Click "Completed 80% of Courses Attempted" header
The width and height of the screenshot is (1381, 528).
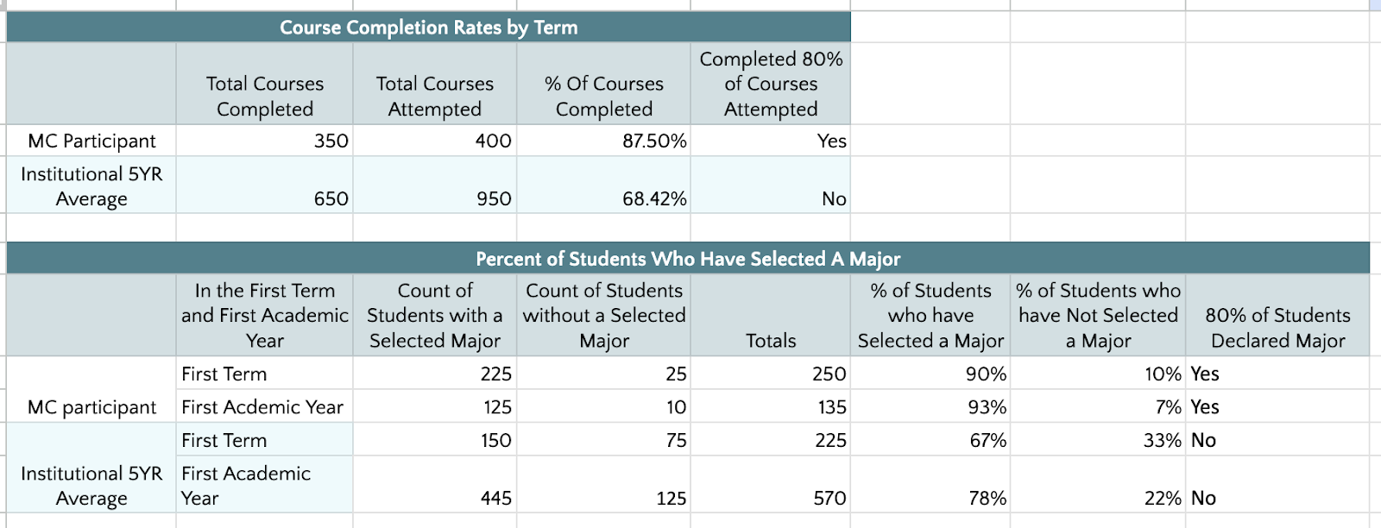click(771, 84)
